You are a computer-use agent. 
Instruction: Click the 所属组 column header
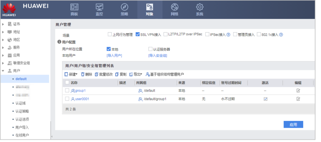(x=141, y=83)
